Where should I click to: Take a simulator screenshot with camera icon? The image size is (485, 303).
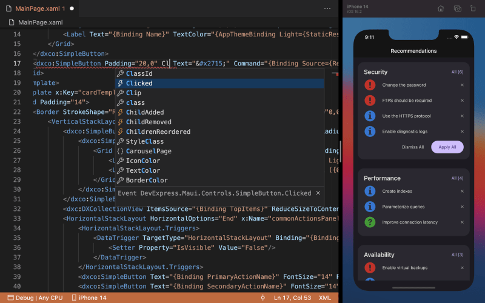point(458,8)
